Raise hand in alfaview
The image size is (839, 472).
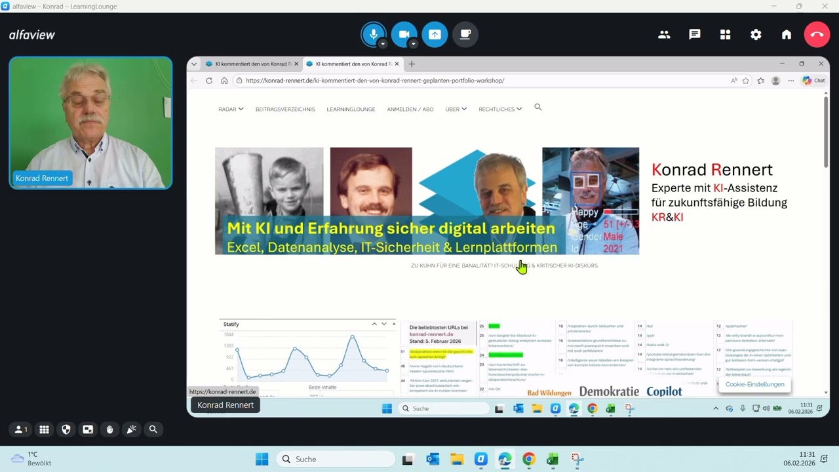click(x=109, y=429)
